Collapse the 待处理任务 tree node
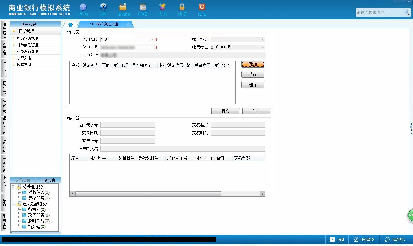This screenshot has height=246, width=413. coord(13,187)
